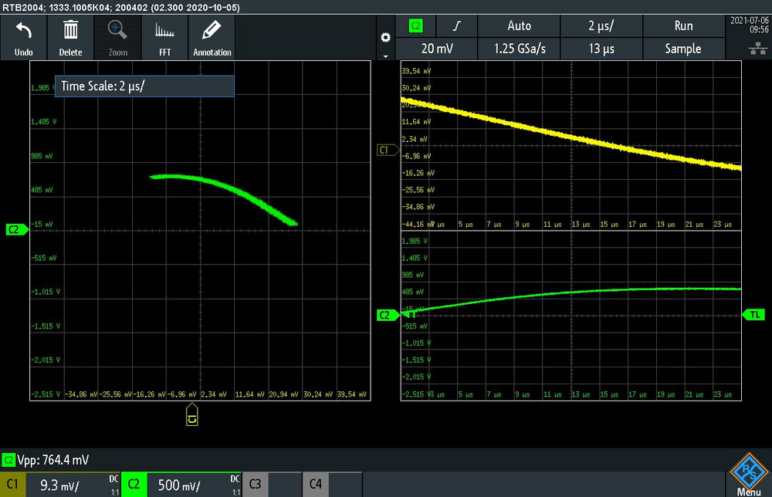772x497 pixels.
Task: Change the rising edge trigger slope
Action: pos(457,26)
